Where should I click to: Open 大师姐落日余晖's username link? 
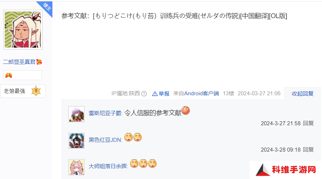tap(108, 166)
